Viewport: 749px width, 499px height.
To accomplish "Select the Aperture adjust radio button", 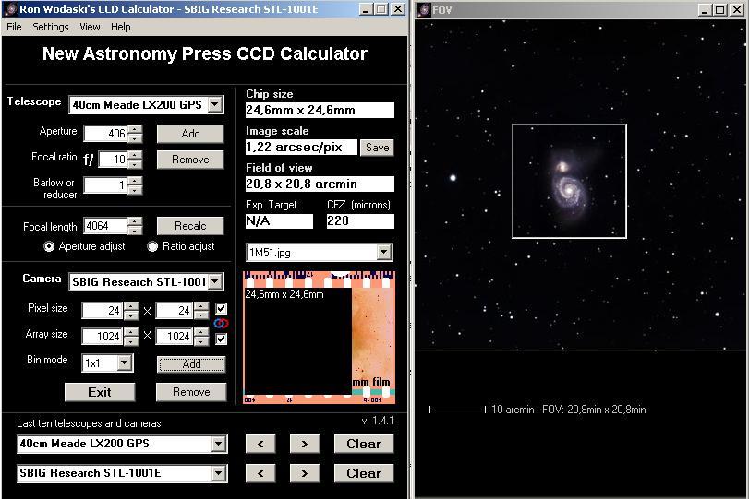I will pyautogui.click(x=50, y=246).
